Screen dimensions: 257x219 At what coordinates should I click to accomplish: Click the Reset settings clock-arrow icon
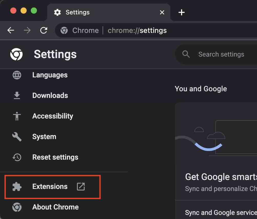pos(17,157)
